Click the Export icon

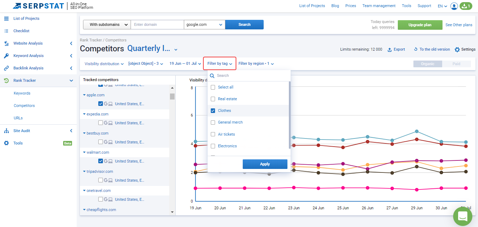click(x=390, y=50)
